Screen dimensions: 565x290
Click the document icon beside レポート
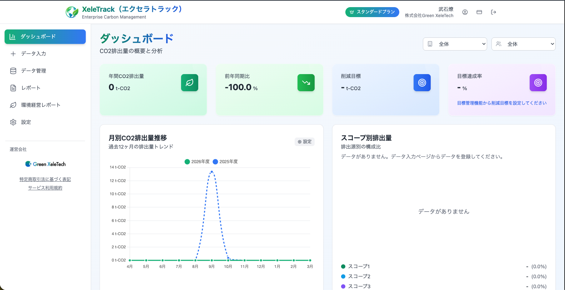13,88
